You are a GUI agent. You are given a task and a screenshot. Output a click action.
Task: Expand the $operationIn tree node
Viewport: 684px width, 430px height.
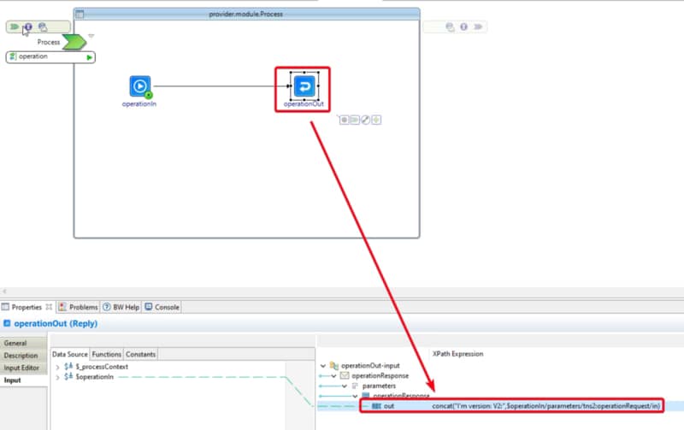(57, 377)
